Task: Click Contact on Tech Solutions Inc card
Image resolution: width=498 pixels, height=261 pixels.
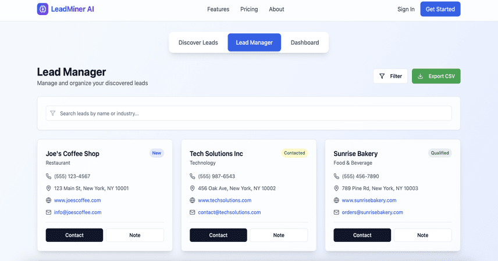Action: (x=218, y=235)
